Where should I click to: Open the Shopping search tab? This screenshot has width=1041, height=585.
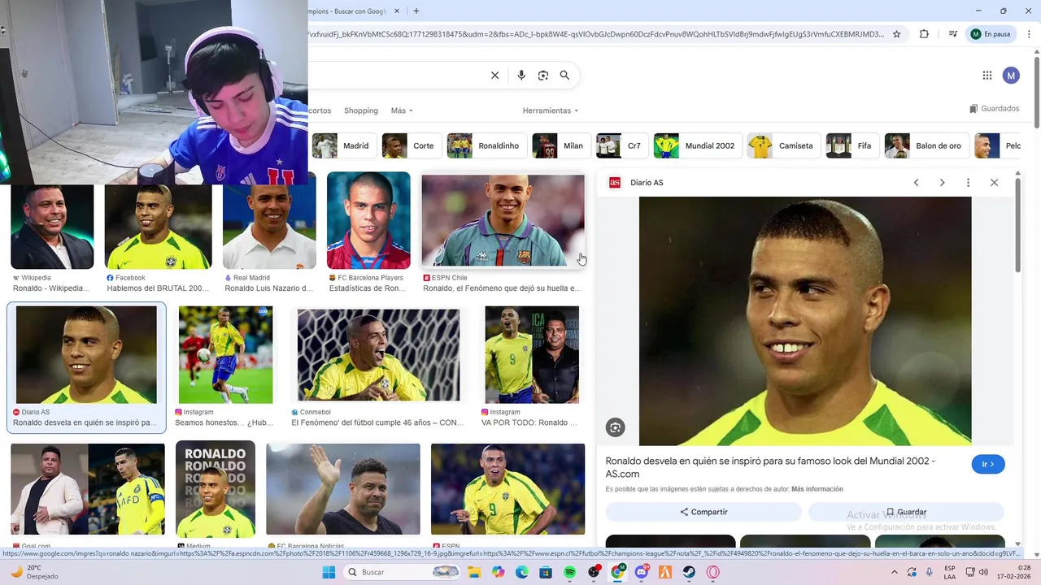361,110
